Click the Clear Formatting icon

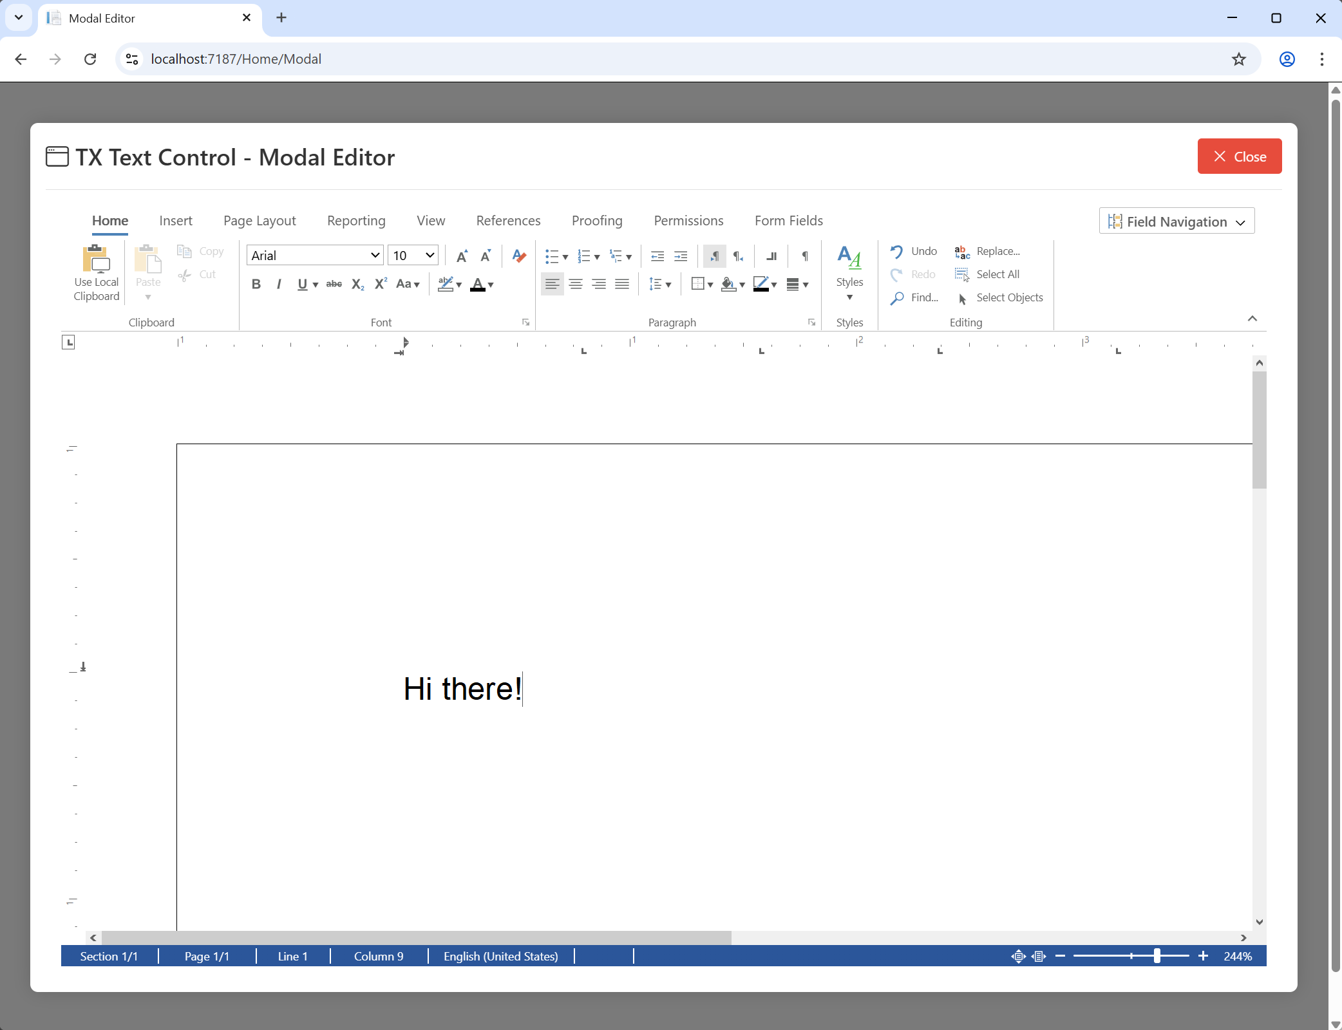tap(519, 256)
